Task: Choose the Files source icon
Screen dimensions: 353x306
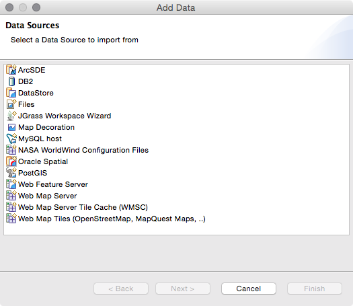Action: [11, 104]
